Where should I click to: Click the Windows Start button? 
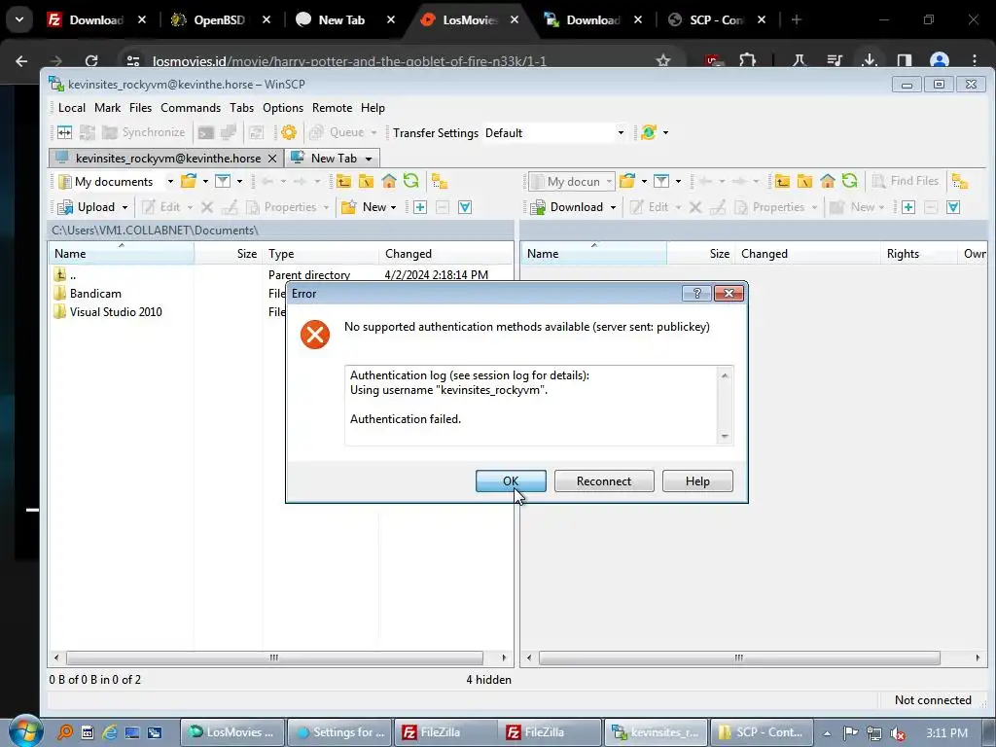click(x=24, y=731)
